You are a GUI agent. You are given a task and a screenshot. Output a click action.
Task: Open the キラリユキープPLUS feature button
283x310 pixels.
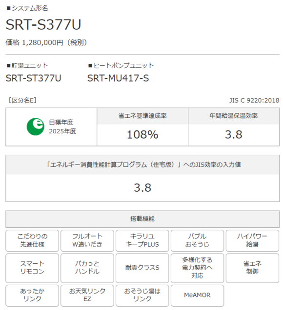[x=142, y=240]
